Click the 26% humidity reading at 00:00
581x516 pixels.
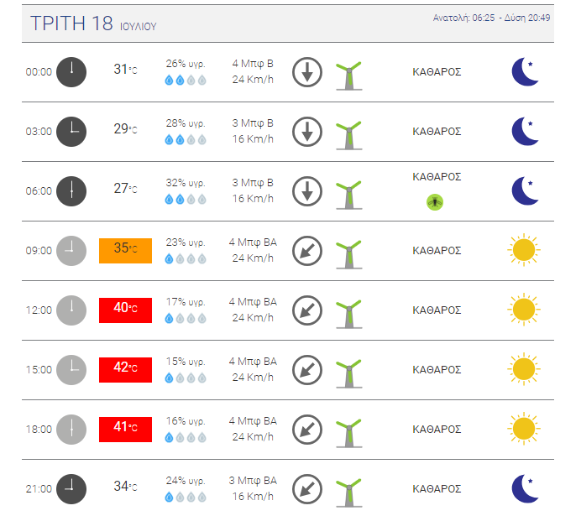pos(186,64)
